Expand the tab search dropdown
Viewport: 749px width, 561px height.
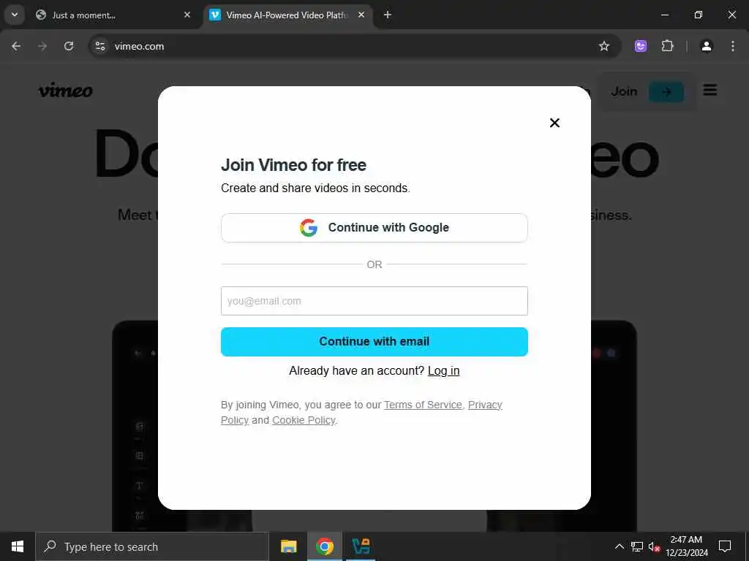pos(15,15)
